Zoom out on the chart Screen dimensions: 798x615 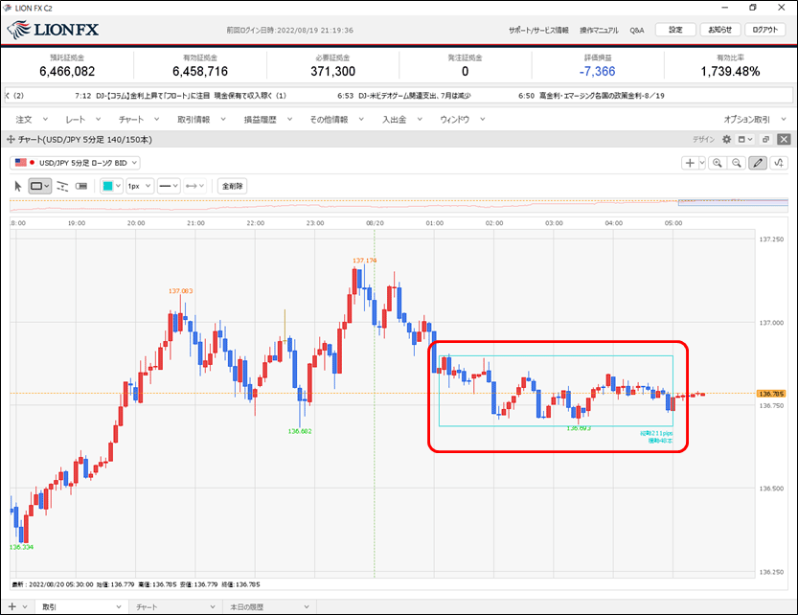click(x=737, y=163)
